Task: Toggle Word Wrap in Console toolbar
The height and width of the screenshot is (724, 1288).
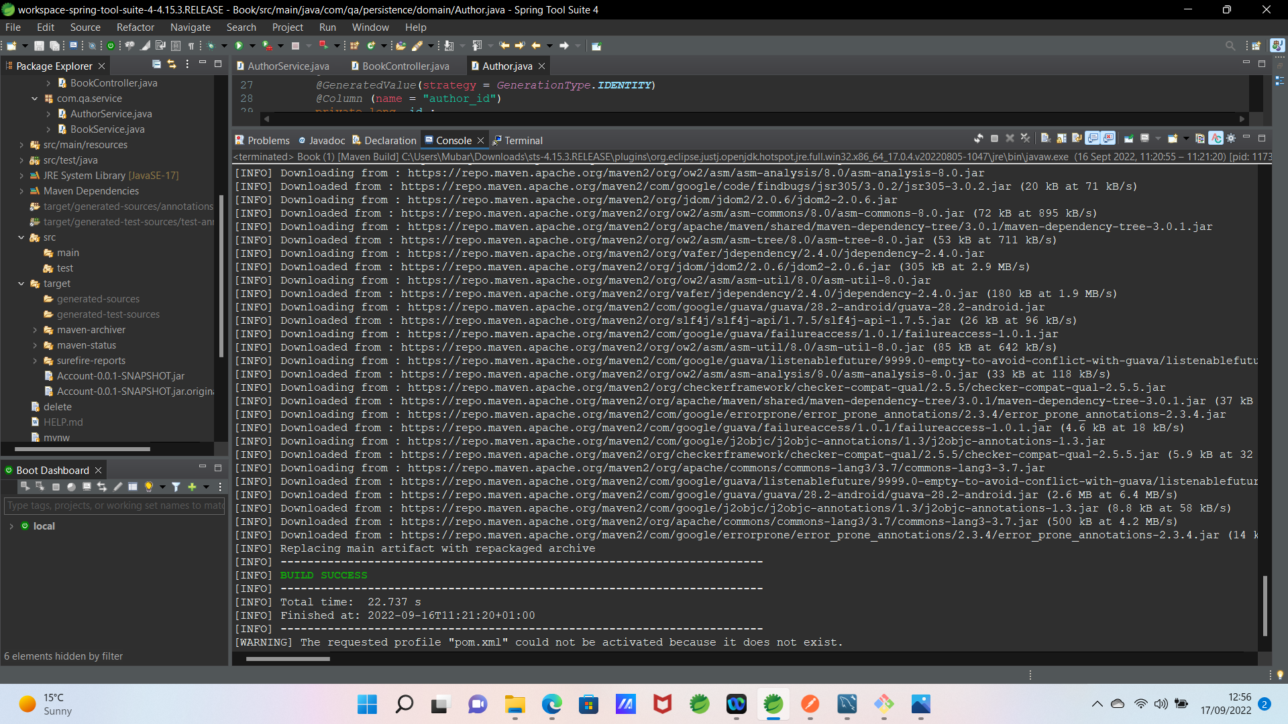Action: (1077, 138)
